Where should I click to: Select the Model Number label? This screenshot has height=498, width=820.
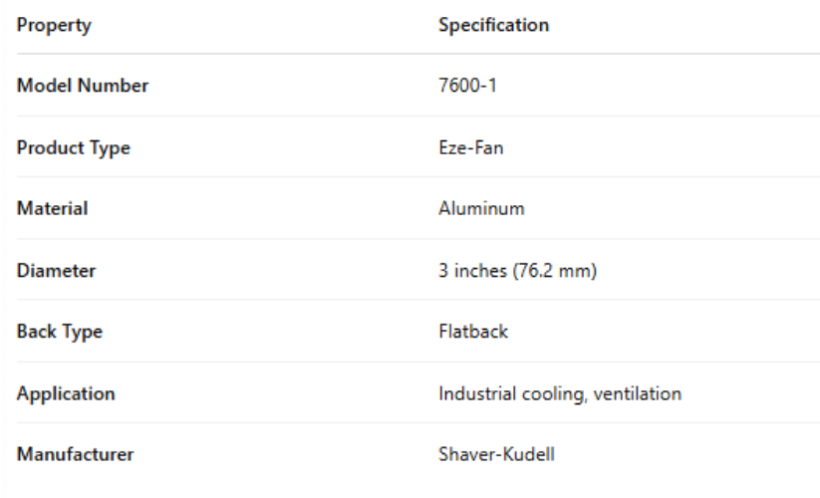[83, 86]
